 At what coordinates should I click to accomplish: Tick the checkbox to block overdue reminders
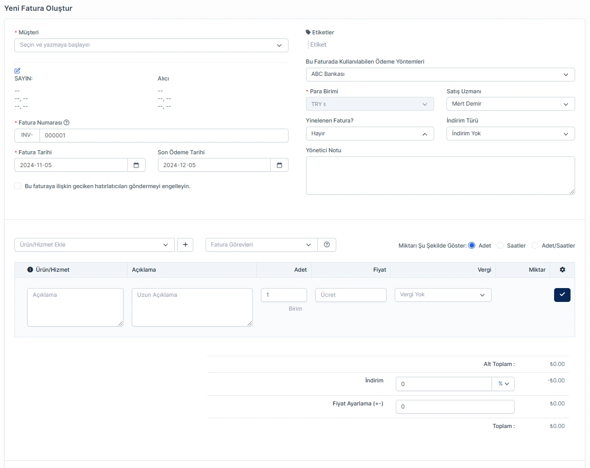click(x=18, y=186)
